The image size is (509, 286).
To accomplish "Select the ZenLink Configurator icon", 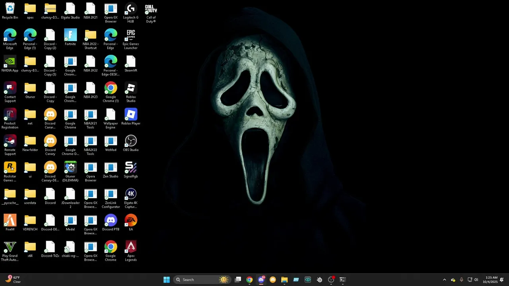I will click(111, 198).
